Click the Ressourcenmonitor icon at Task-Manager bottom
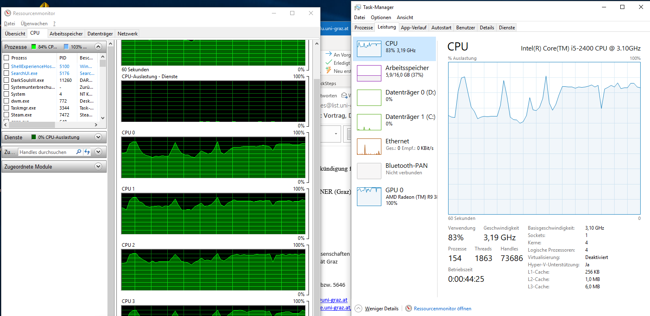The width and height of the screenshot is (650, 316). [409, 308]
